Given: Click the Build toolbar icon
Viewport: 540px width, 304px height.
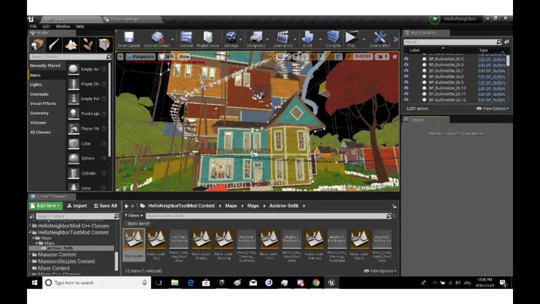Looking at the screenshot, I should [308, 37].
